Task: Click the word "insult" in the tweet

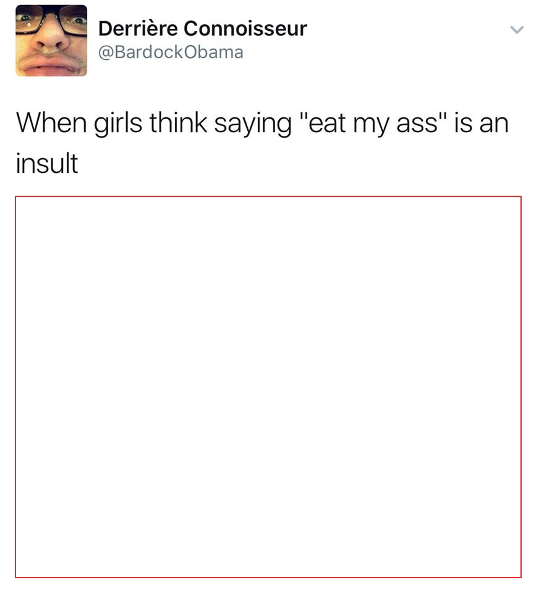Action: click(47, 163)
